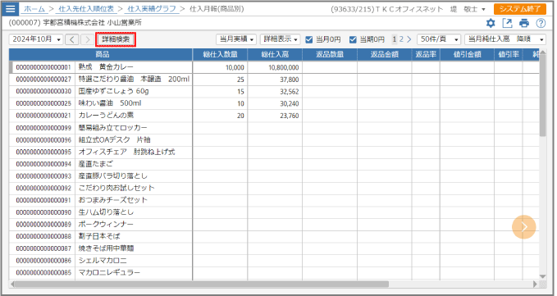Click the 値引金額 column header

(x=467, y=54)
